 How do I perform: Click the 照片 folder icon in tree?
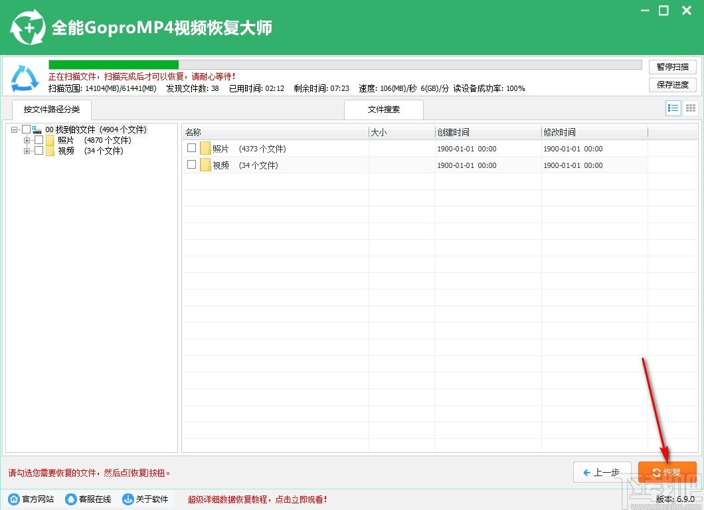[x=50, y=140]
